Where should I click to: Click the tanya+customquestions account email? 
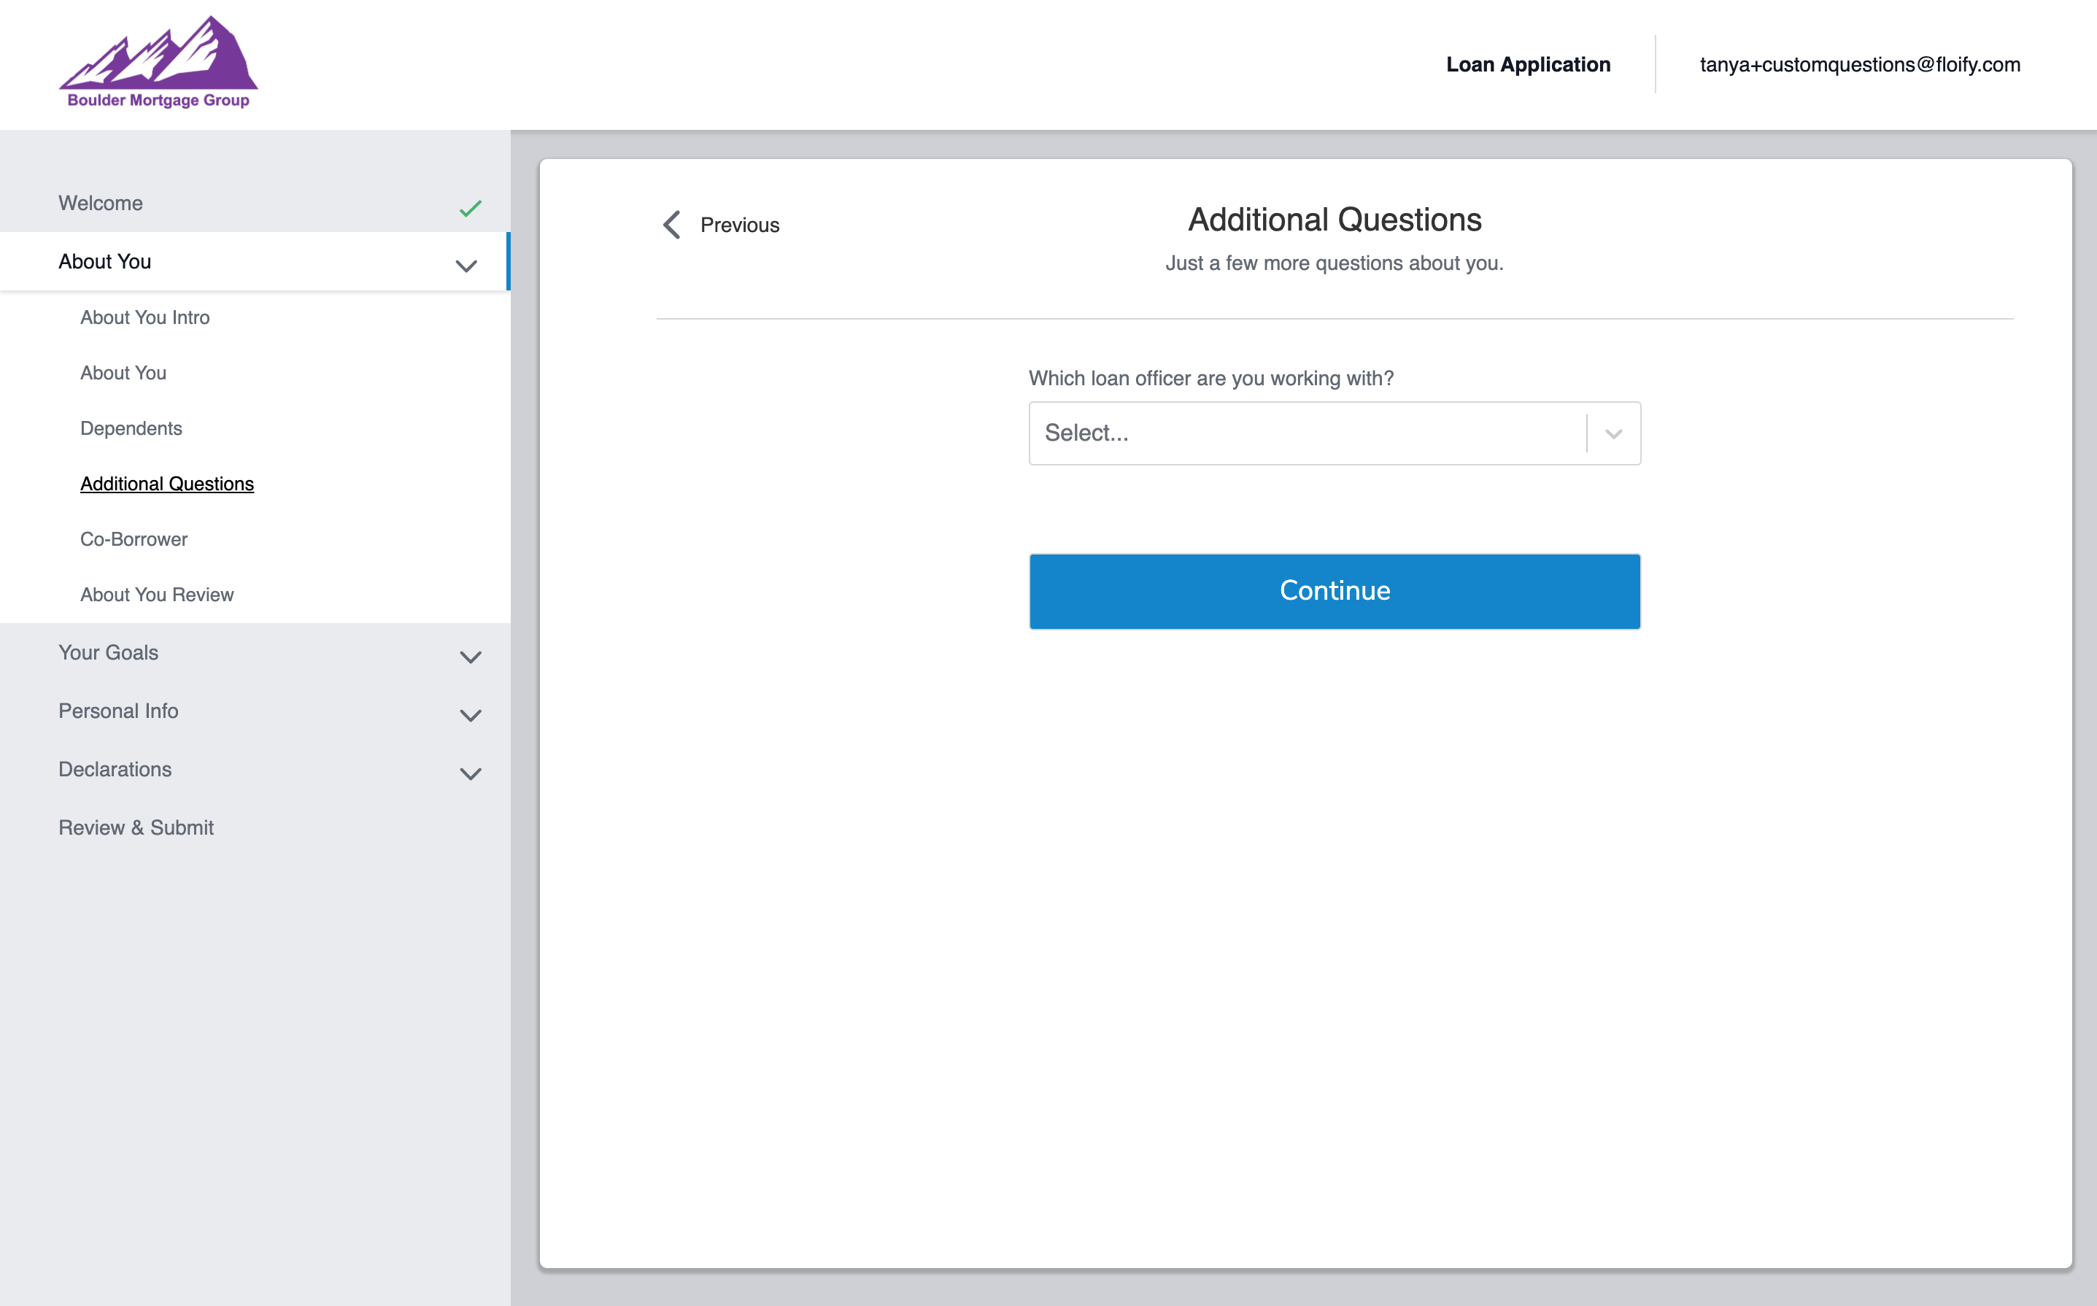point(1859,65)
